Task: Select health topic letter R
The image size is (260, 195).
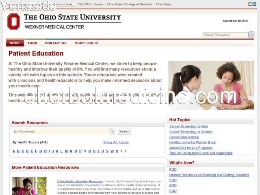Action: pyautogui.click(x=89, y=151)
